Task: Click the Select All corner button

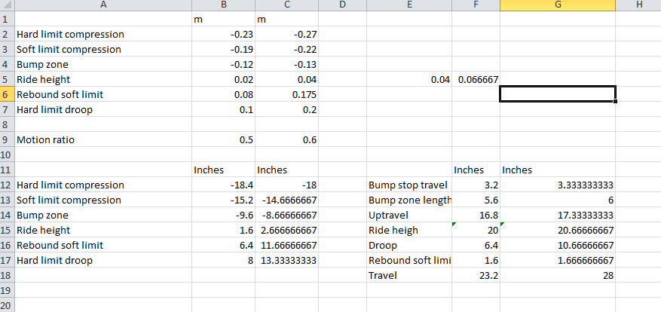Action: tap(8, 5)
